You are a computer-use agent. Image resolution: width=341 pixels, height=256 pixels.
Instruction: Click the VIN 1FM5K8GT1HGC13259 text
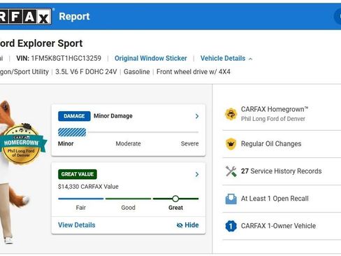point(59,58)
